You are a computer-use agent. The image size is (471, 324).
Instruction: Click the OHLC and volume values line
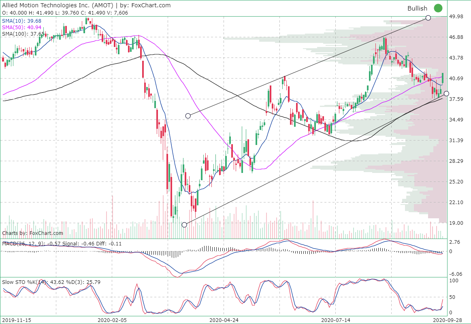coord(65,13)
